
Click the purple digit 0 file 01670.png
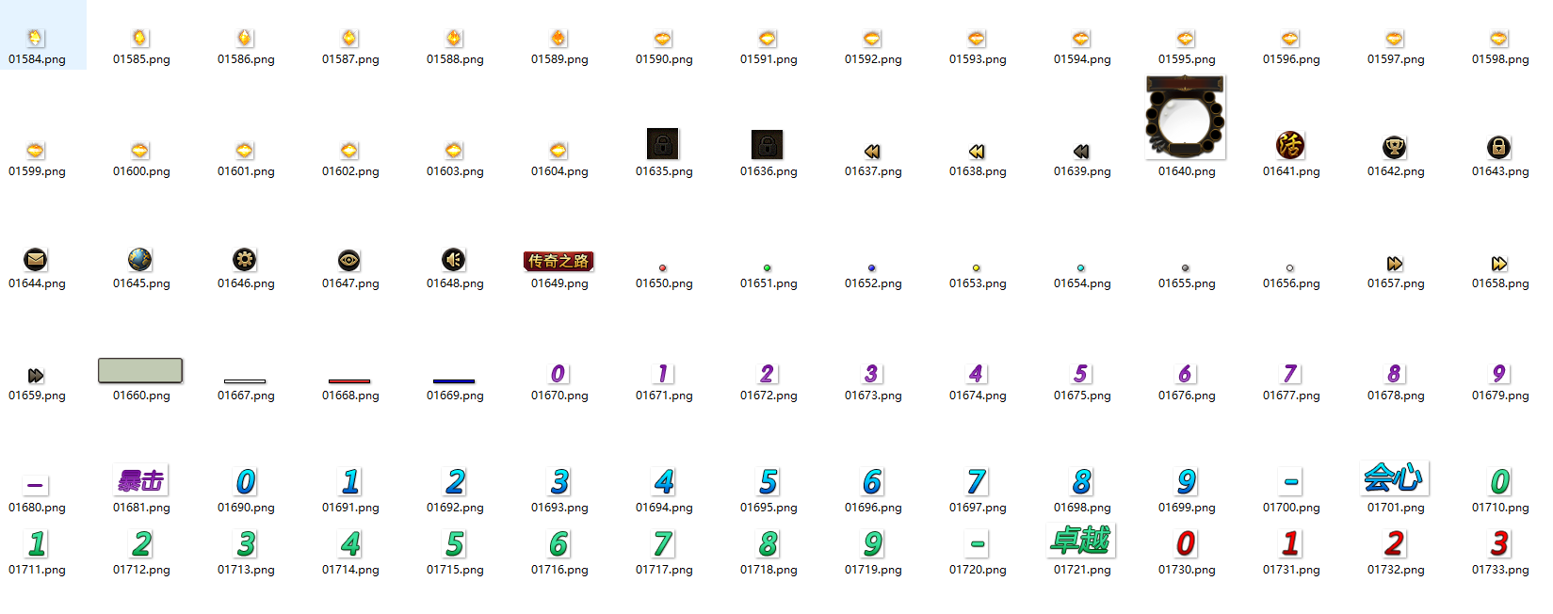point(558,373)
